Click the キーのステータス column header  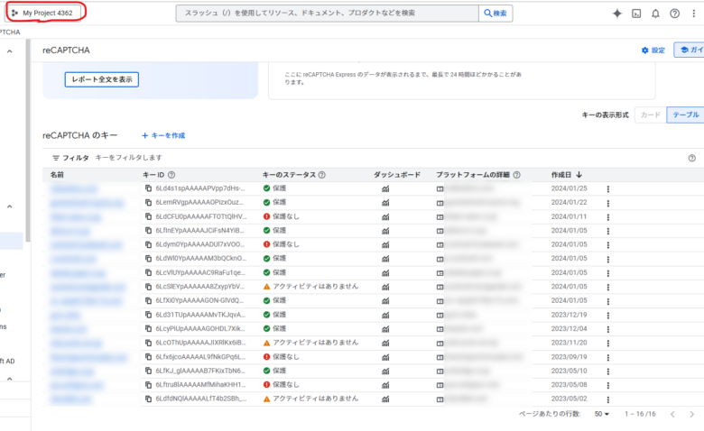point(289,175)
